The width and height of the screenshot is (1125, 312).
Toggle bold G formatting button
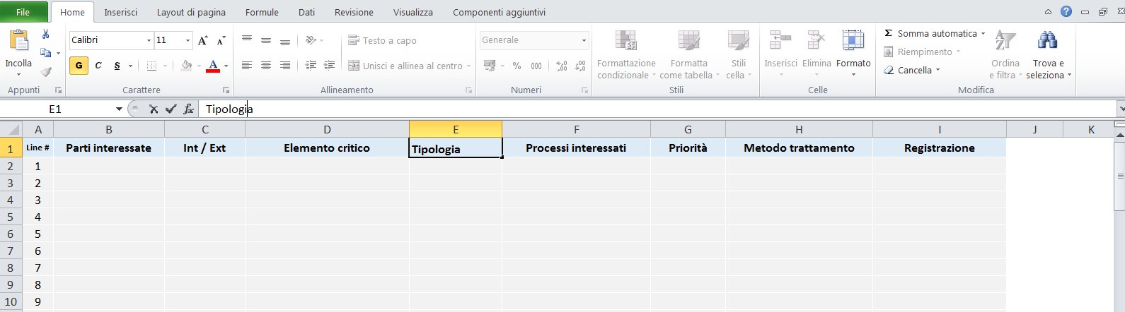pos(79,66)
